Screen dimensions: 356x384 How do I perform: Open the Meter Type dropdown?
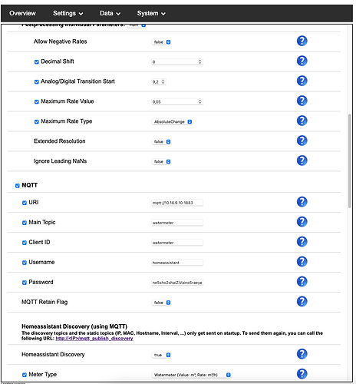coord(191,375)
